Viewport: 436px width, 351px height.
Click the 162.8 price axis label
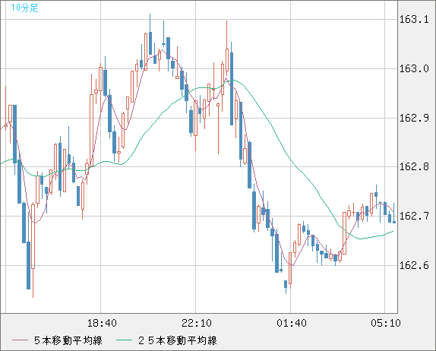pyautogui.click(x=414, y=167)
